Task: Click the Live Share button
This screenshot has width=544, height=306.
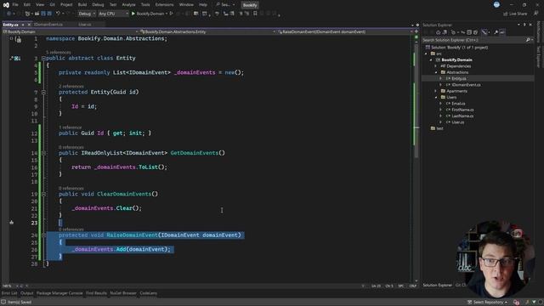Action: coord(515,14)
